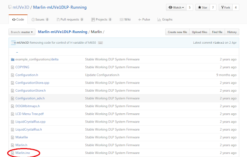Click commit message in the COPYING row
The width and height of the screenshot is (247, 157).
pyautogui.click(x=112, y=67)
